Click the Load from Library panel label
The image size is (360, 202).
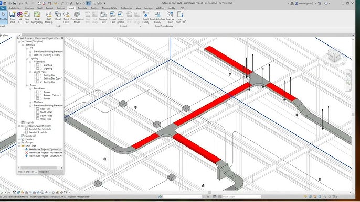(x=164, y=26)
